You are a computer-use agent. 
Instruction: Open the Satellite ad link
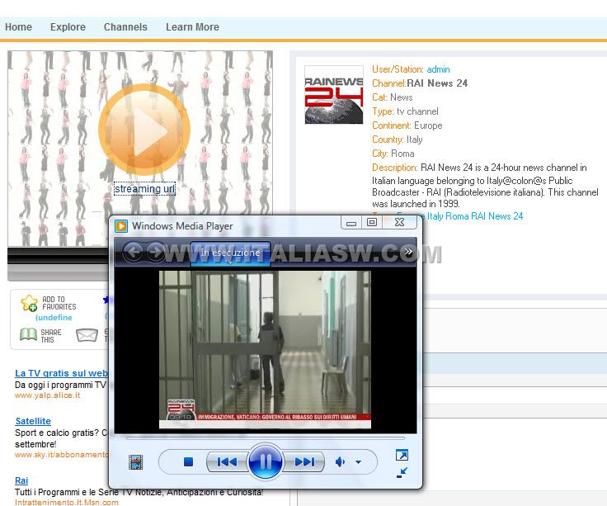click(x=33, y=421)
